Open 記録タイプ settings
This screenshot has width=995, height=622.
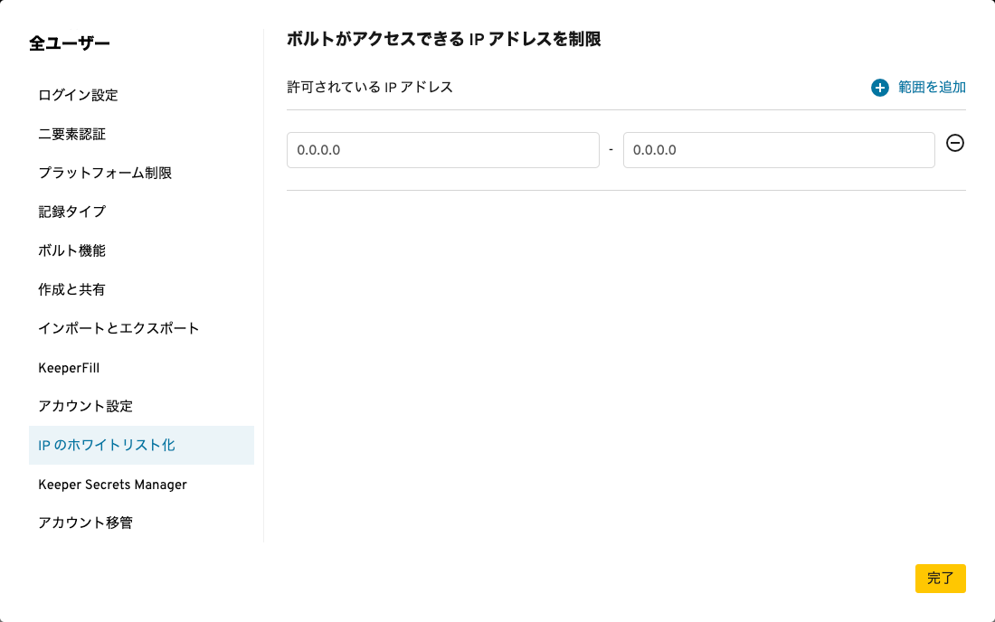coord(72,212)
